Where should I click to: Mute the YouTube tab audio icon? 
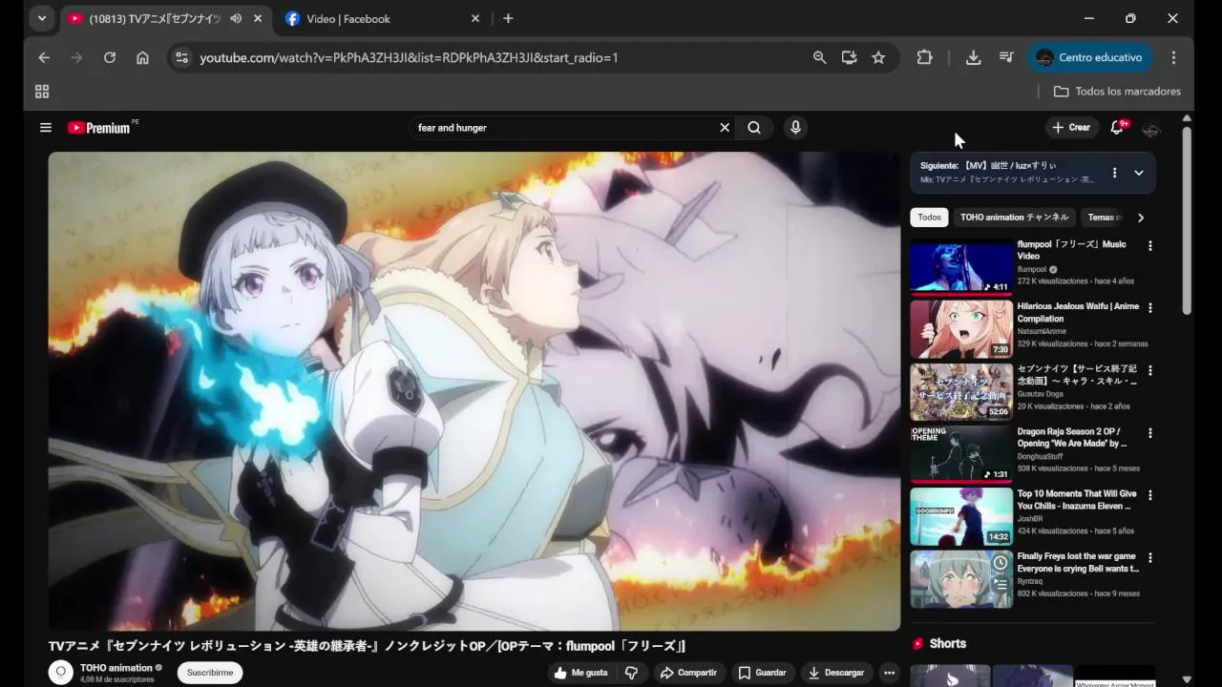tap(236, 18)
